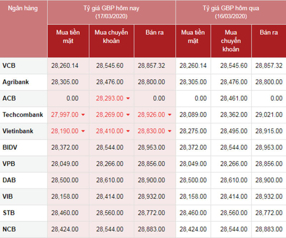Select VIB today's selling rate 28,932.00
This screenshot has height=238, width=286.
tap(151, 196)
